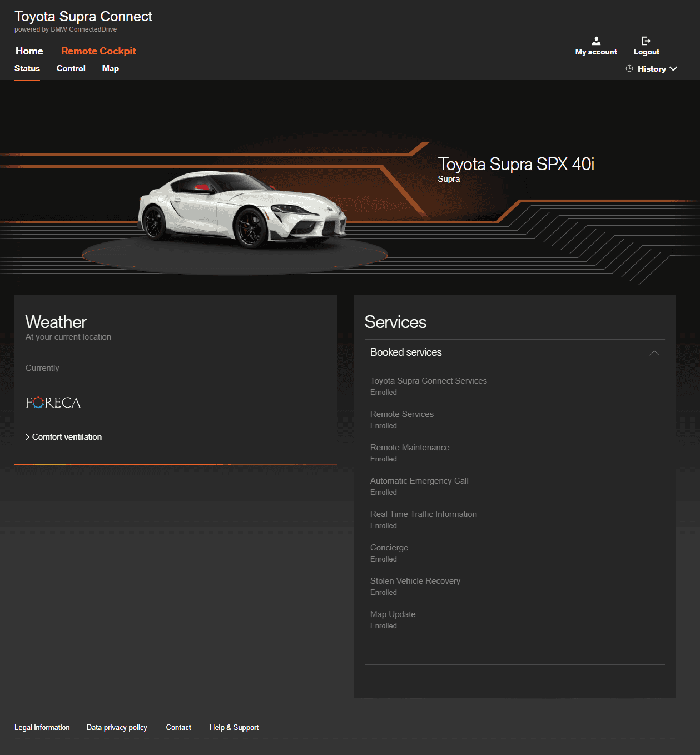
Task: Click Enrolled status under Concierge
Action: [384, 559]
